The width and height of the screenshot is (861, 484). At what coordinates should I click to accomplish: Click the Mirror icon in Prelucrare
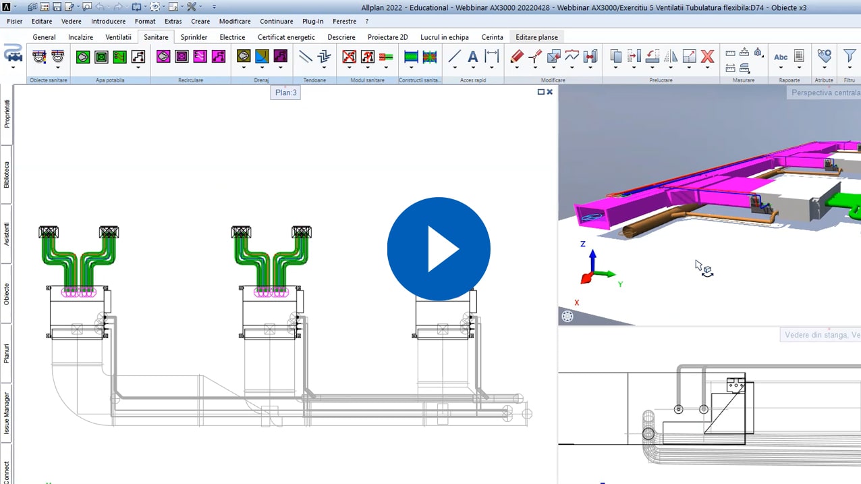pyautogui.click(x=671, y=57)
